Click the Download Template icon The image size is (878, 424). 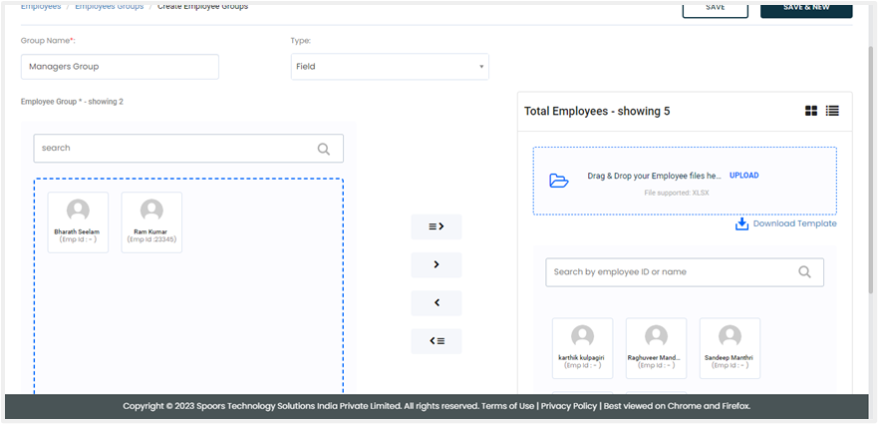(x=741, y=223)
